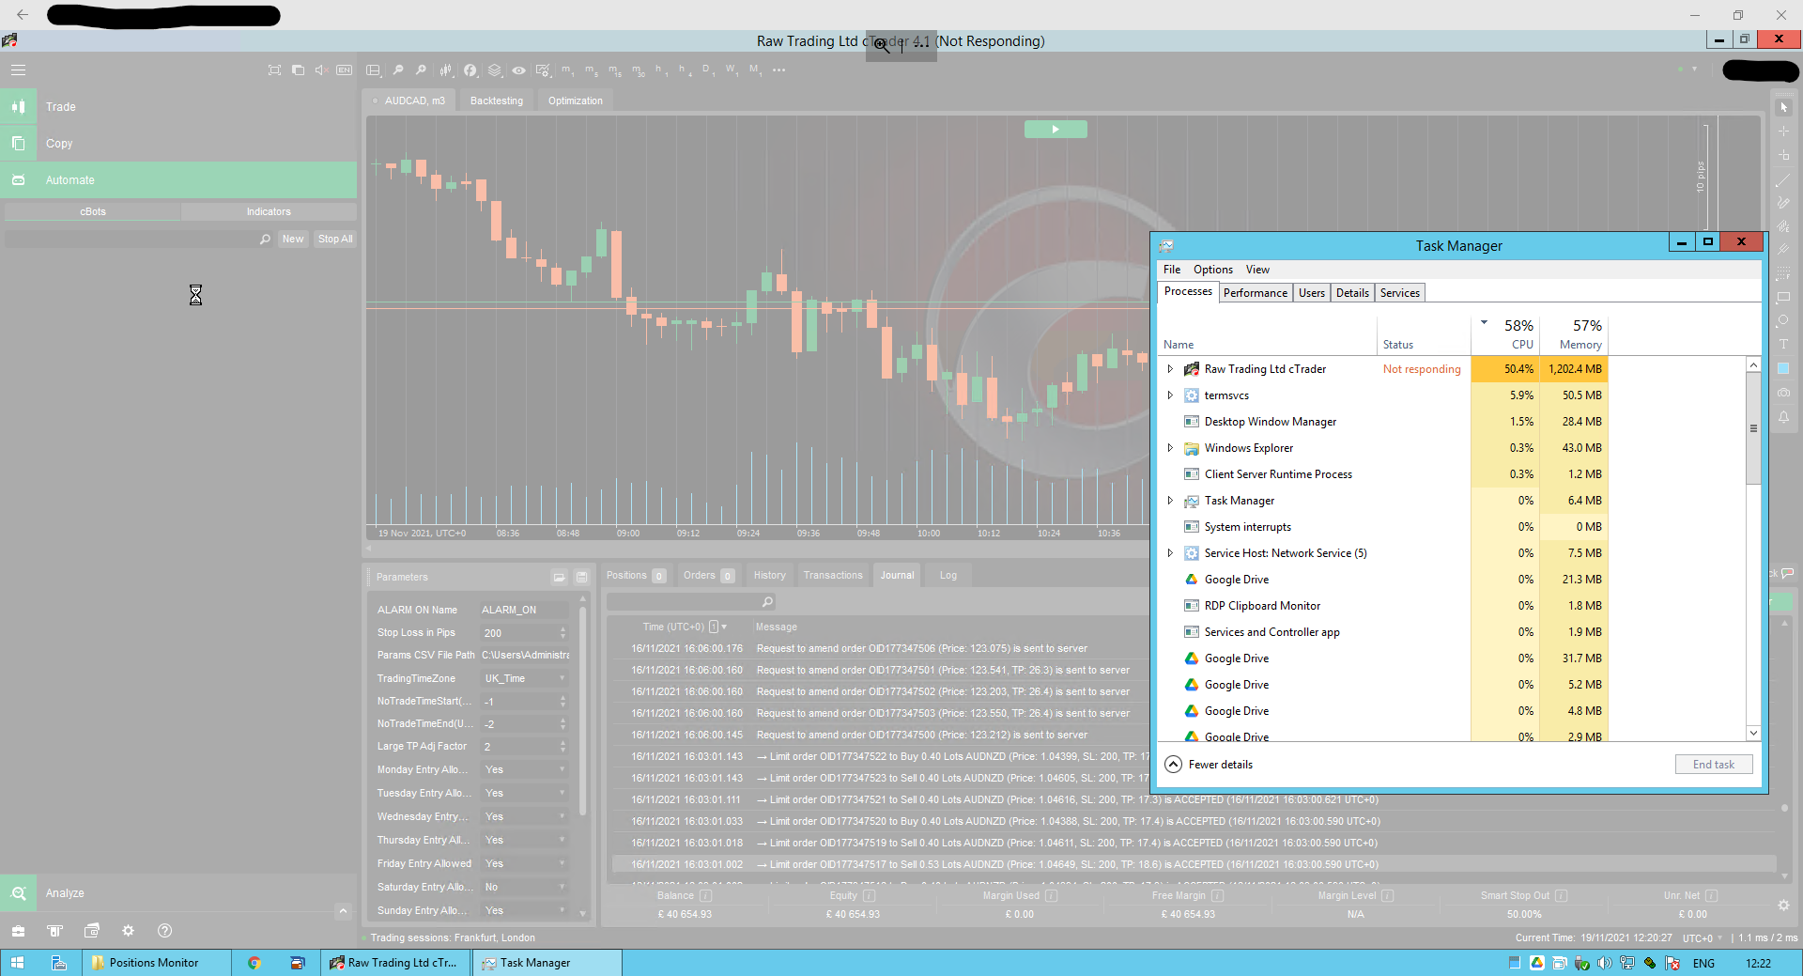Click the zoom out magnifier icon
The height and width of the screenshot is (976, 1803).
click(x=398, y=70)
